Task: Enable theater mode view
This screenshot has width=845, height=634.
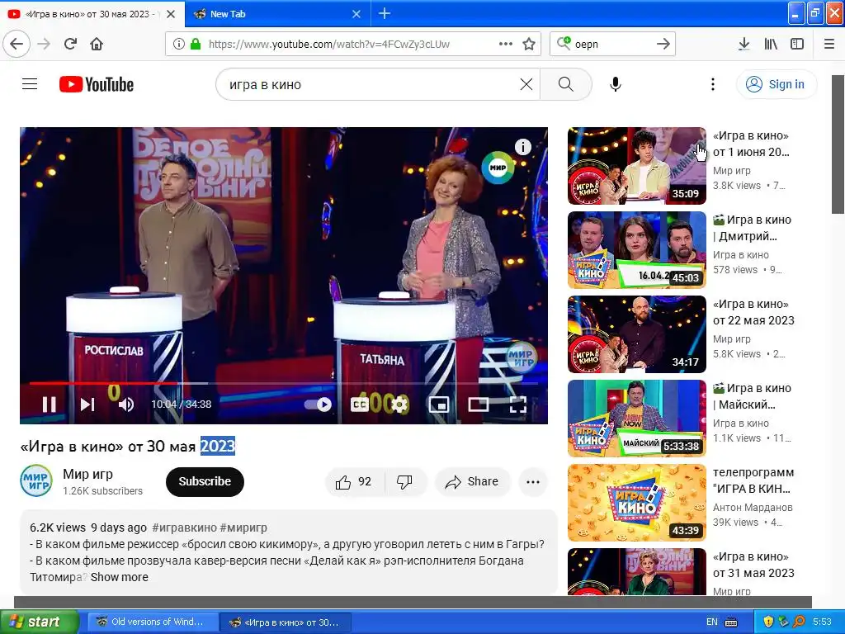Action: coord(478,405)
